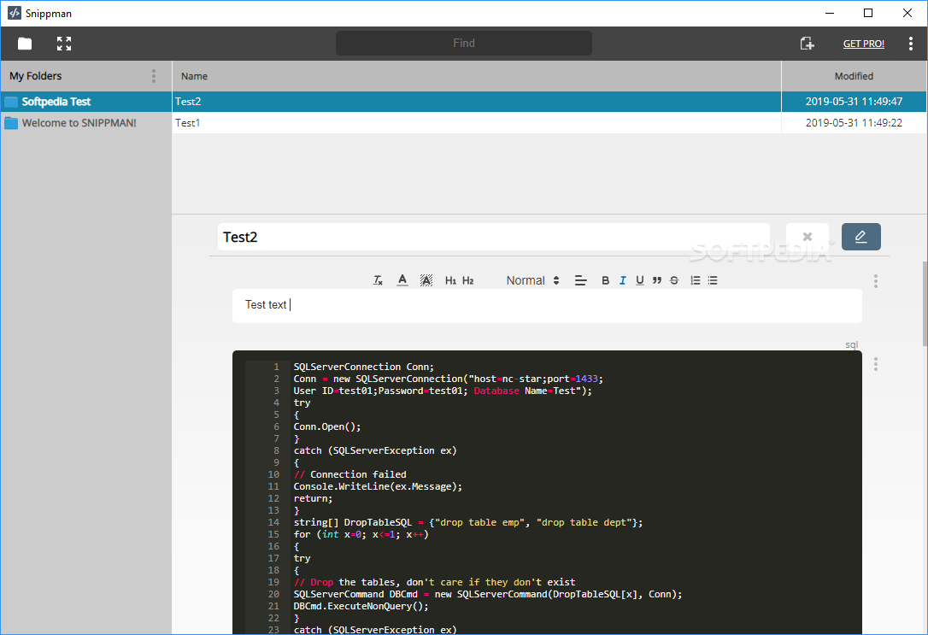Click in the Test text editor area

tap(547, 305)
